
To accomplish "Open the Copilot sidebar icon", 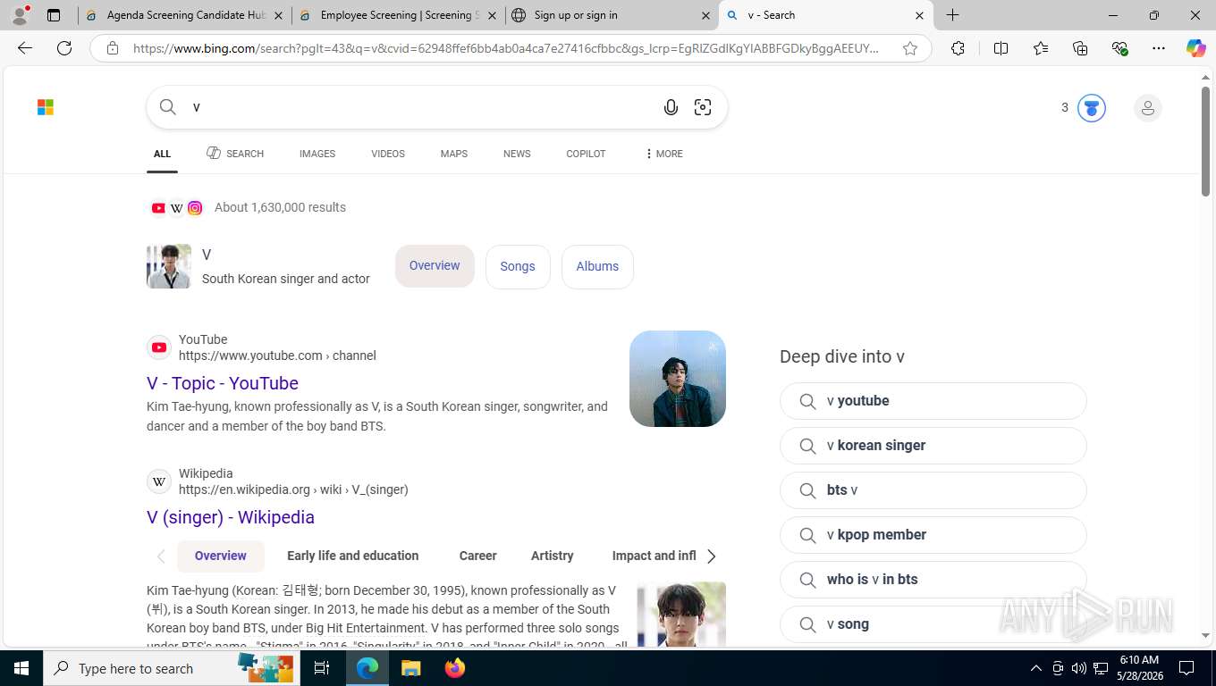I will click(1196, 48).
